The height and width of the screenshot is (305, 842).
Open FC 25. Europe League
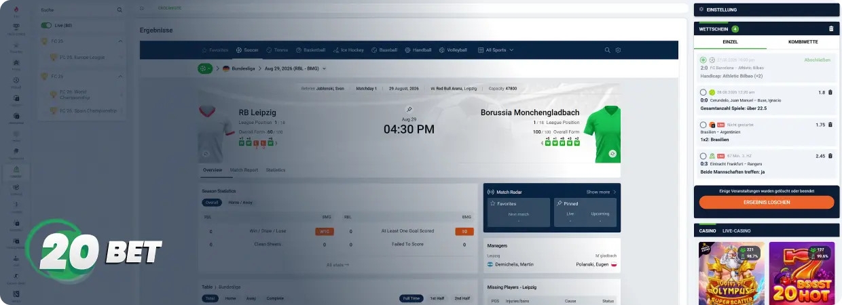pos(81,58)
